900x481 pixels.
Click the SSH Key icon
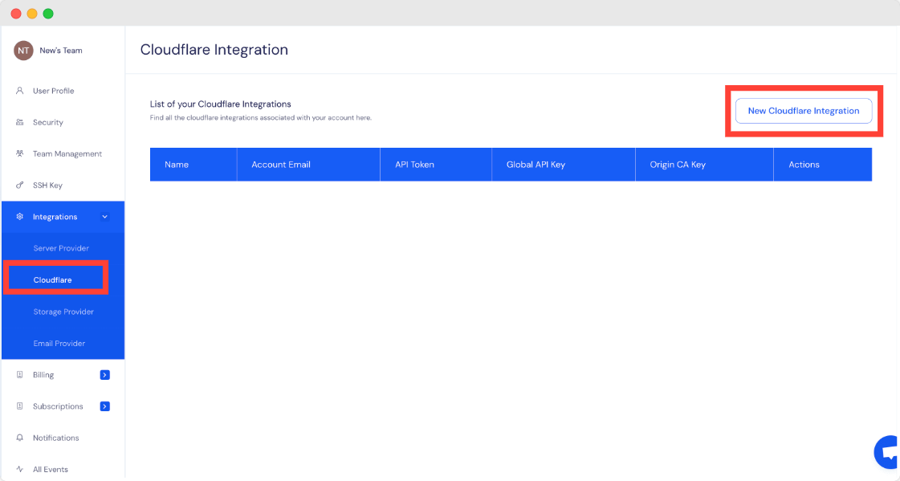coord(18,185)
